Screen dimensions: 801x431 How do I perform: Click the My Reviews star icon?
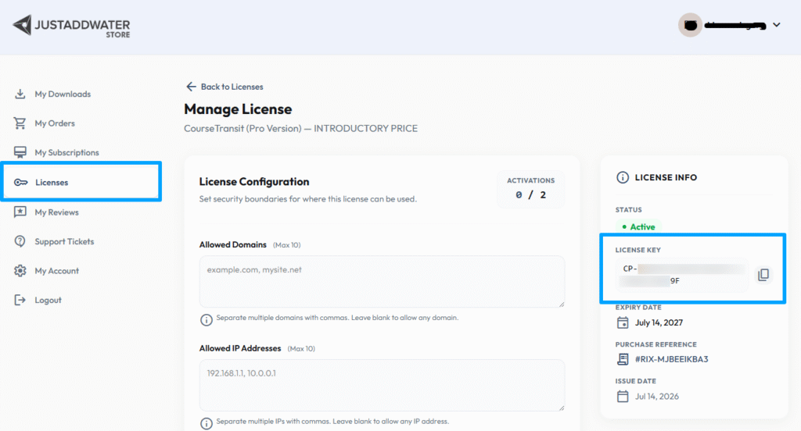coord(20,212)
